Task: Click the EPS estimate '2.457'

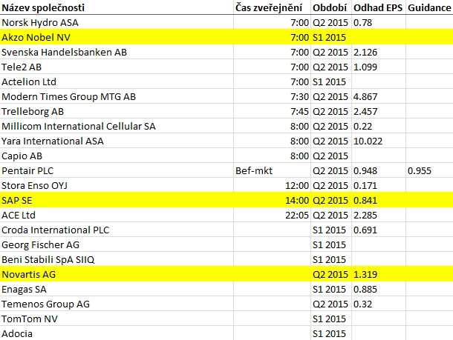Action: pyautogui.click(x=379, y=112)
